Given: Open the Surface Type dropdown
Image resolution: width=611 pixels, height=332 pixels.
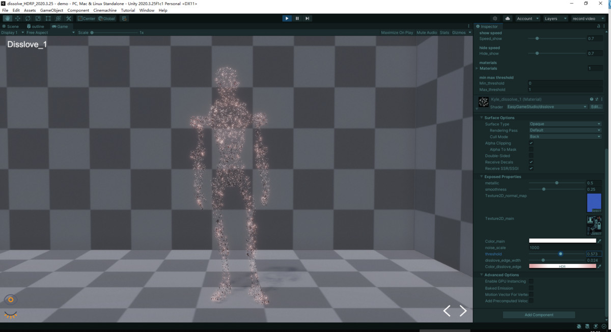Looking at the screenshot, I should (x=564, y=124).
